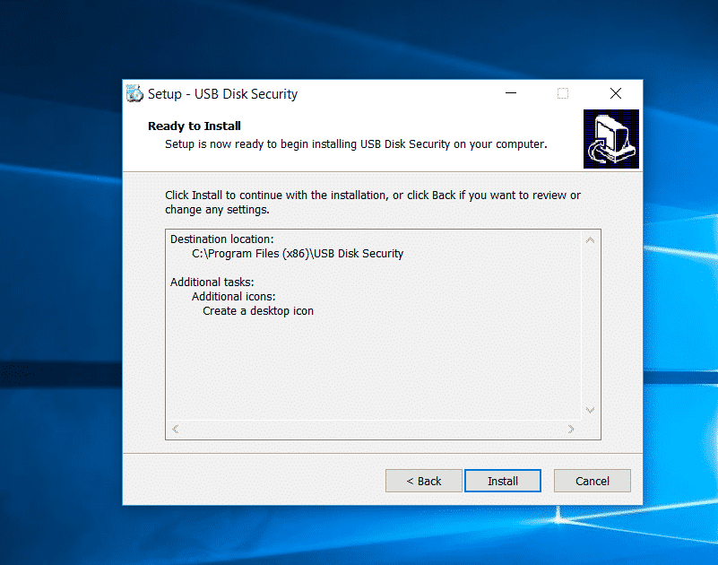Click the disabled maximize button
This screenshot has width=718, height=565.
(563, 93)
